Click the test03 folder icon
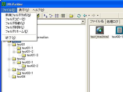This screenshot has height=92, width=123. tap(14, 70)
